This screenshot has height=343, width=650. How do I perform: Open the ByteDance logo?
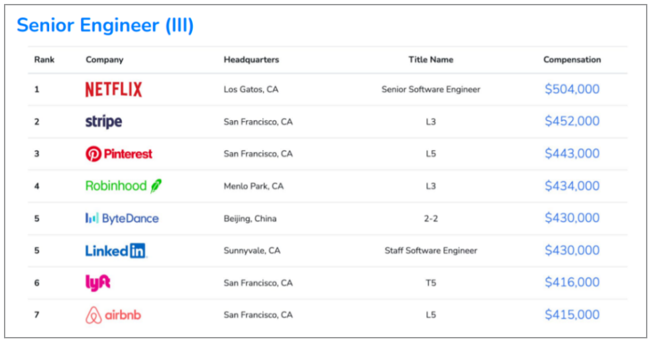122,219
